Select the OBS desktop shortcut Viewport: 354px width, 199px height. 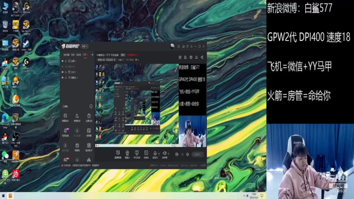tap(16, 140)
